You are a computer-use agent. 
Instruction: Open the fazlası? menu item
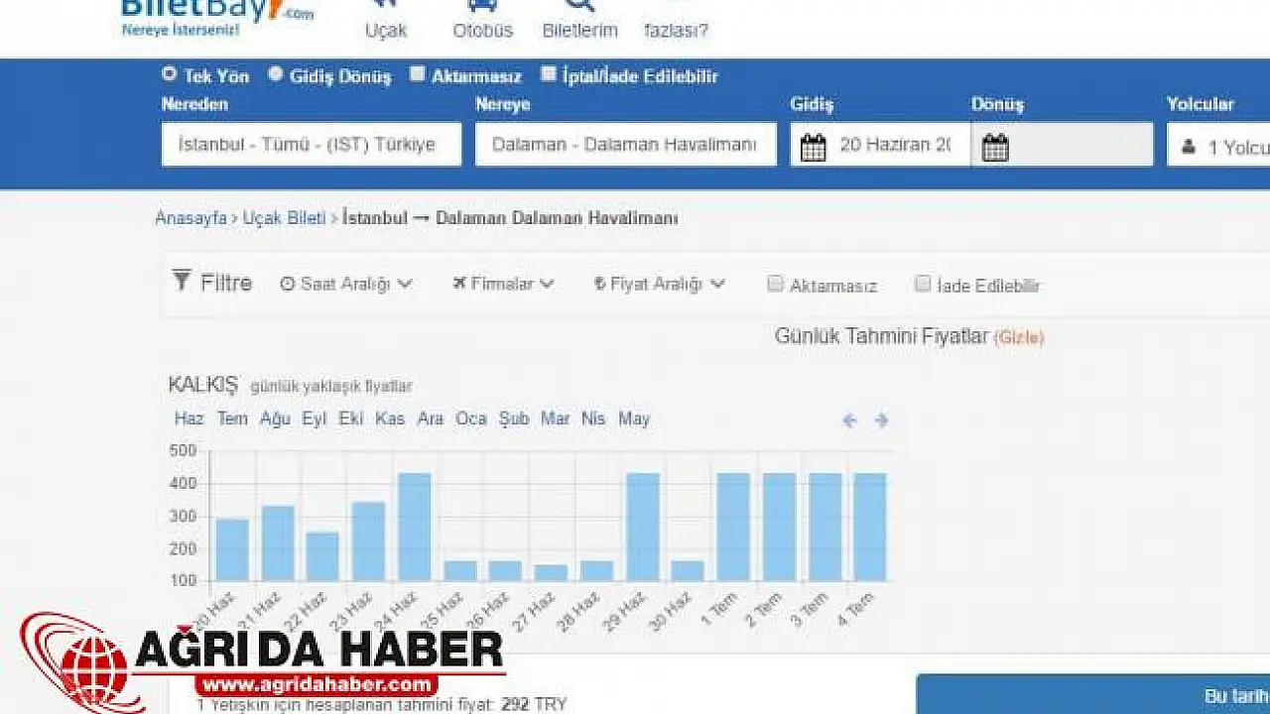coord(676,30)
